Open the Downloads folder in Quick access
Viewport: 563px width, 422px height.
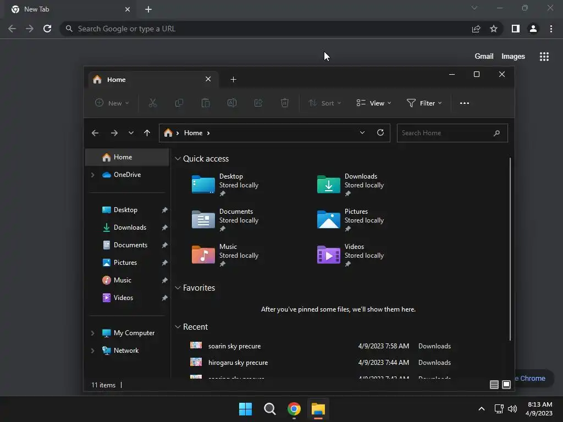click(x=351, y=185)
